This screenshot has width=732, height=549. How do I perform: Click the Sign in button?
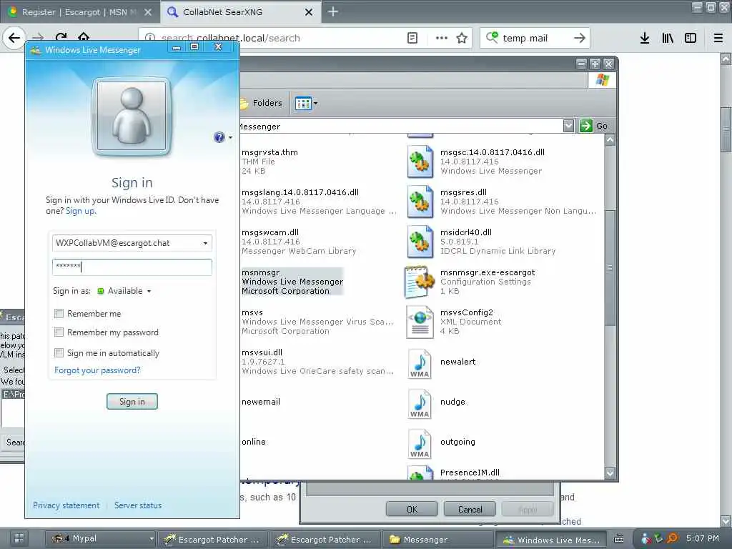pos(132,402)
